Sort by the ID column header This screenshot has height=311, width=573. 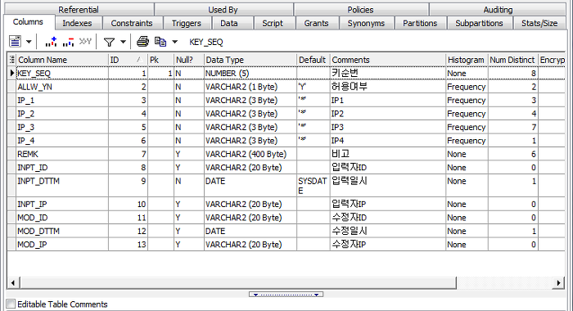[x=128, y=60]
